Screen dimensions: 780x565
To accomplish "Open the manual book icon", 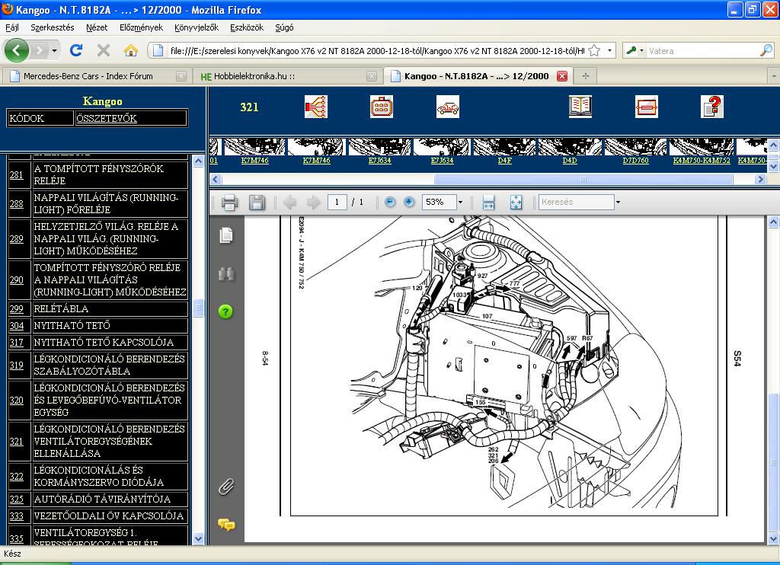I will [580, 107].
